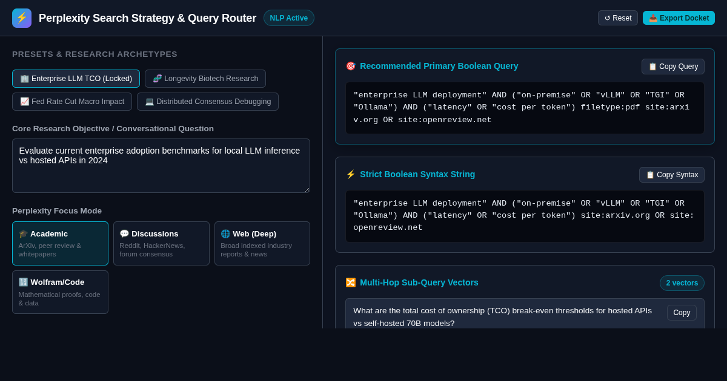727x381 pixels.
Task: Click the recommended primary query code block
Action: 525,108
